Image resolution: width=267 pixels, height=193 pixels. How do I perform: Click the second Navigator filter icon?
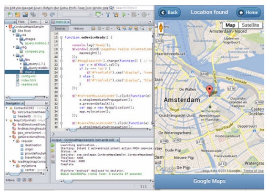24,180
